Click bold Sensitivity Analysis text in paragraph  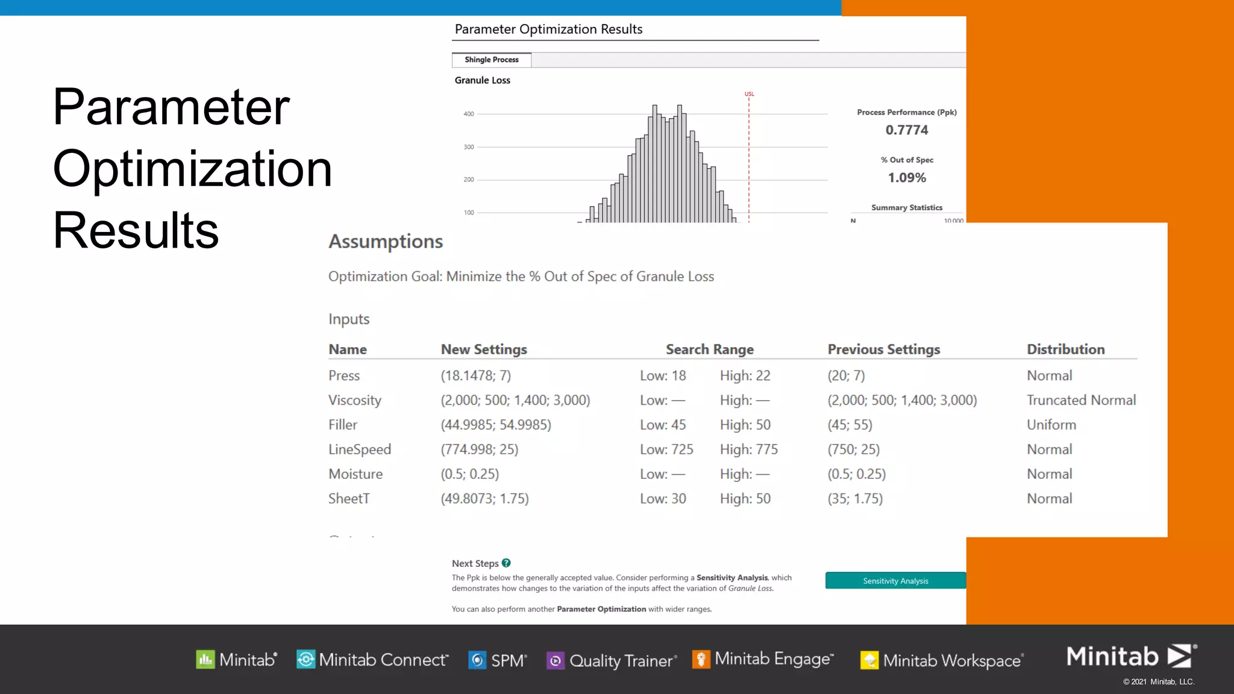coord(732,577)
